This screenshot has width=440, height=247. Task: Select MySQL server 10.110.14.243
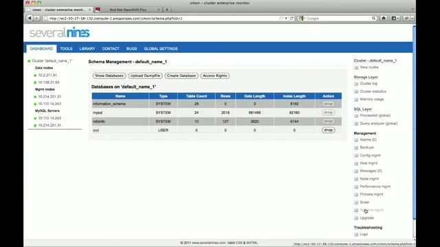[x=49, y=118]
